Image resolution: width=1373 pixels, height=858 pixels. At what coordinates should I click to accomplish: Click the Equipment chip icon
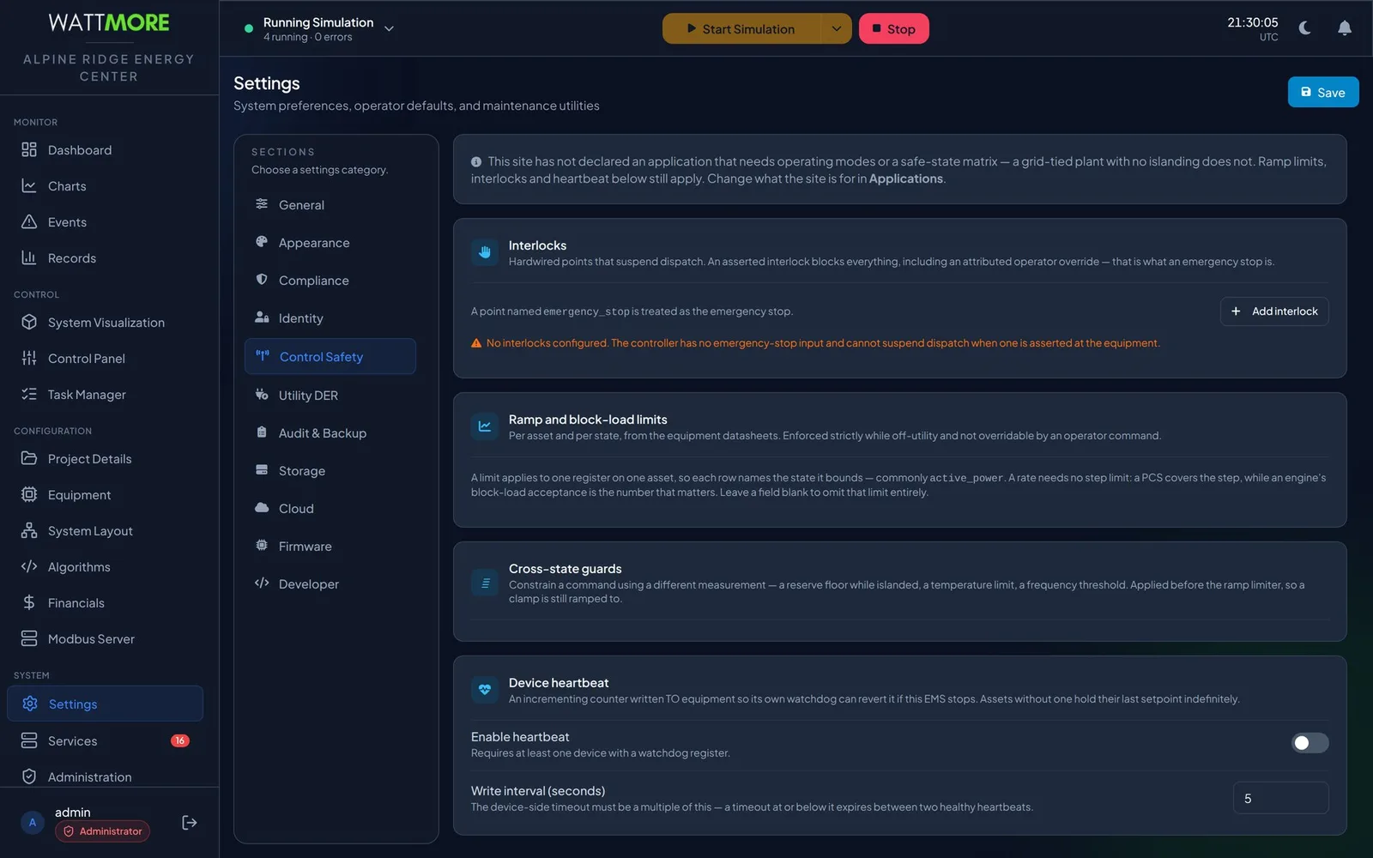(29, 495)
